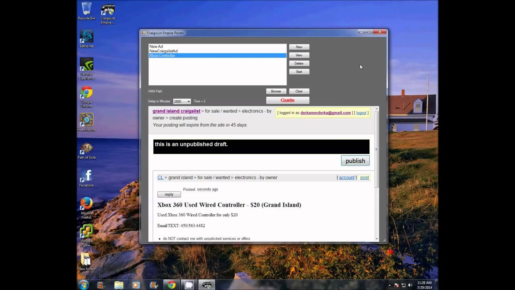Open the Windows Start menu
Image resolution: width=515 pixels, height=290 pixels.
[x=84, y=285]
